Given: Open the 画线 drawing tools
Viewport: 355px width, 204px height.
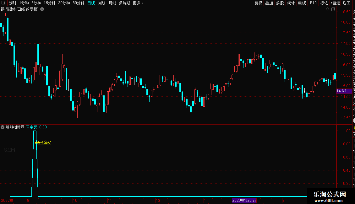Looking at the screenshot, I should point(302,3).
